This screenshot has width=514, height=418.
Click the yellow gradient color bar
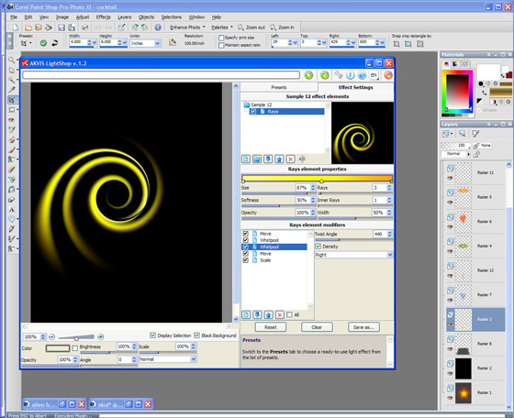[x=317, y=178]
